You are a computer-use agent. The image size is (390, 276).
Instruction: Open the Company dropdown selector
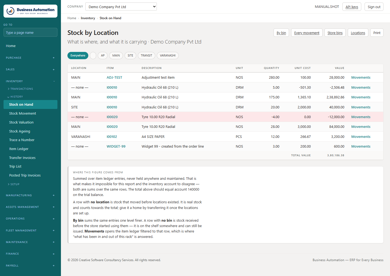coord(121,7)
